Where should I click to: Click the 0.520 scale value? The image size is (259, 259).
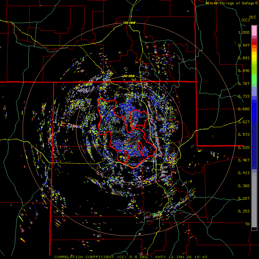pyautogui.click(x=244, y=147)
